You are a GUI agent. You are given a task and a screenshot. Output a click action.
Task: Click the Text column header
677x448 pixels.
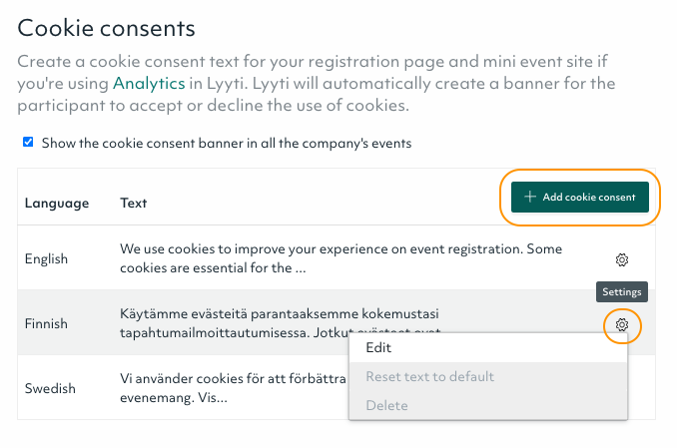coord(134,203)
